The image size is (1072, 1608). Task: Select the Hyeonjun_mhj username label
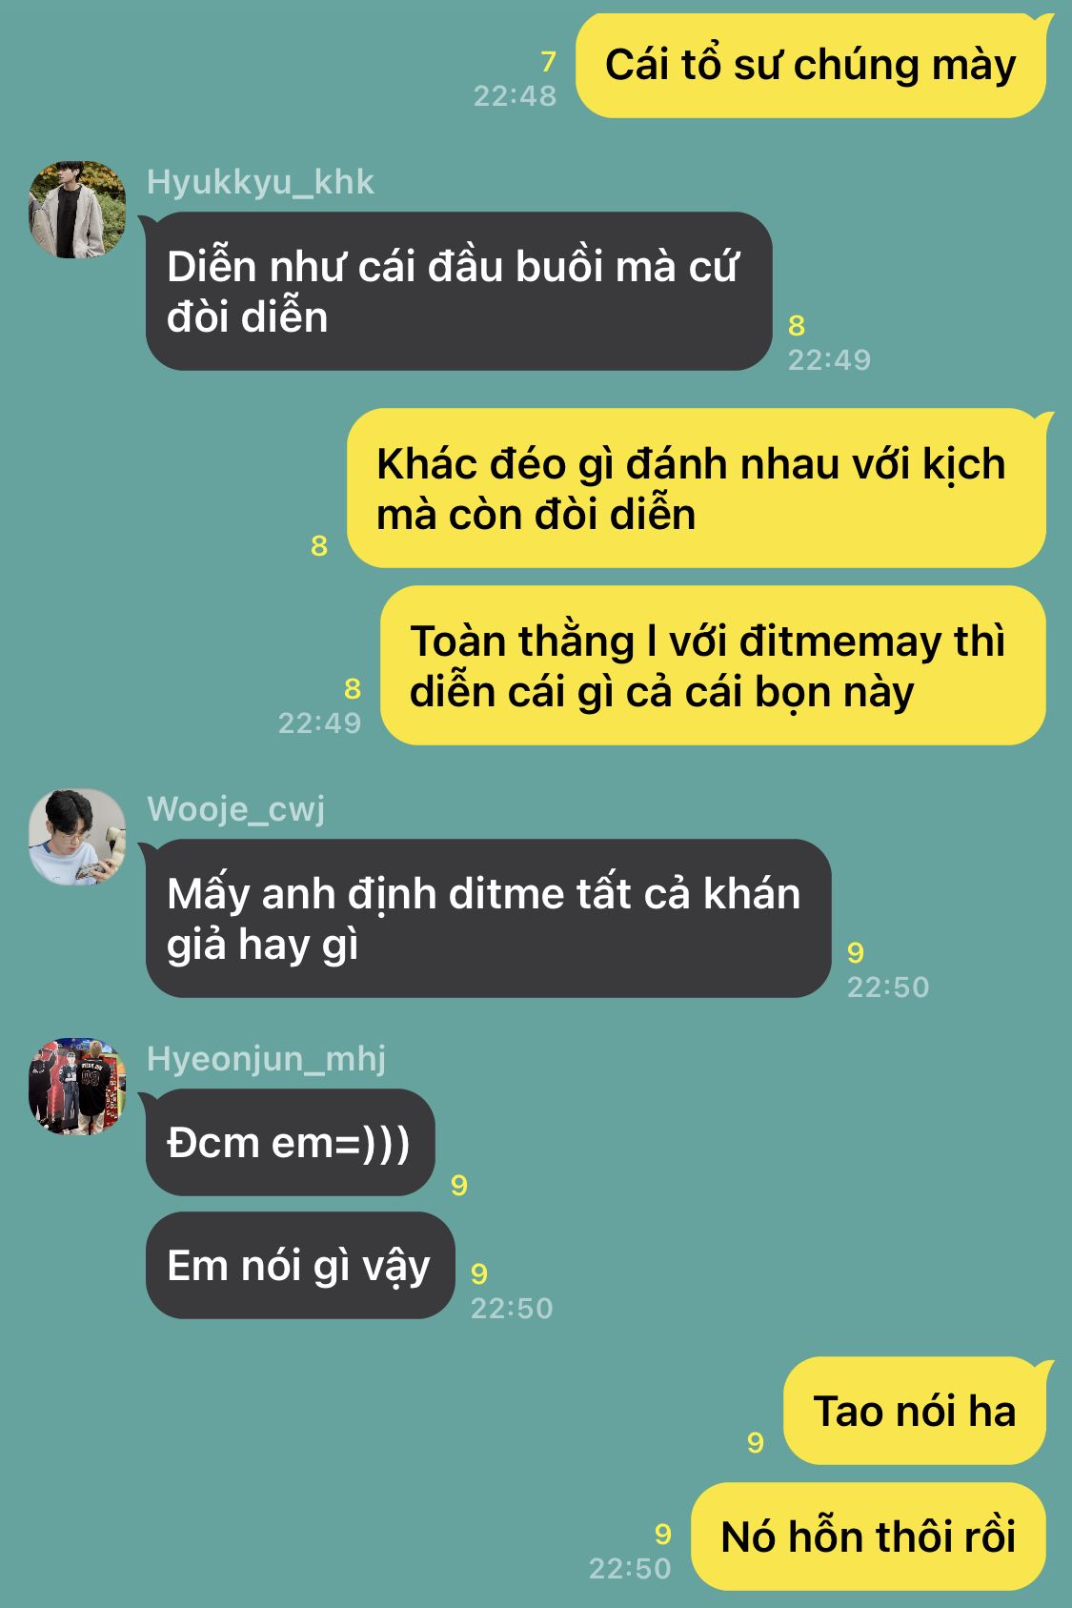click(x=267, y=1059)
